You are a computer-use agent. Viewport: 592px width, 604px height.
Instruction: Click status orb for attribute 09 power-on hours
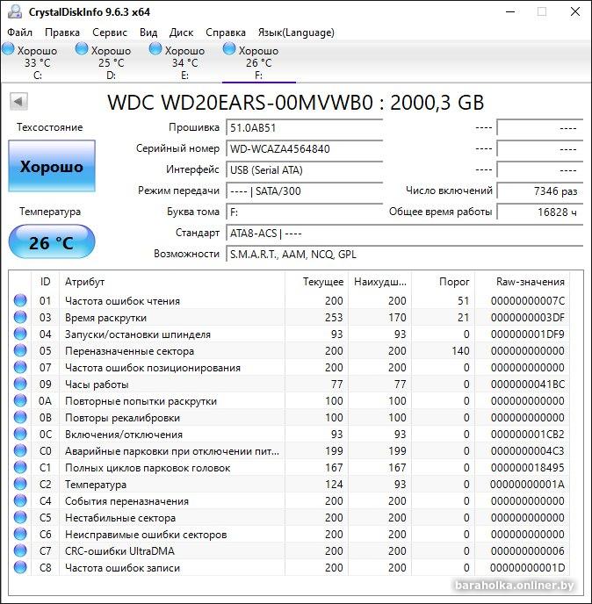point(20,384)
